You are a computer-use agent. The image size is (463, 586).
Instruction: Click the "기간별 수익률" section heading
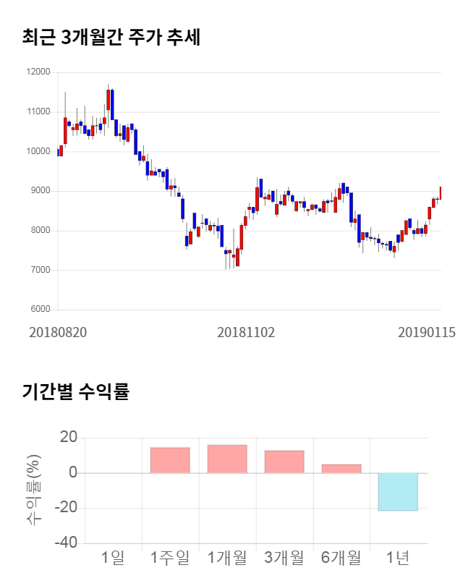tap(75, 392)
